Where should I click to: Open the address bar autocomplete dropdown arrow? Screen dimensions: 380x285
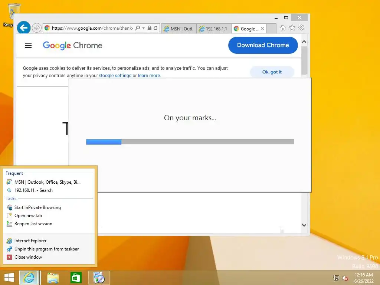coord(144,28)
